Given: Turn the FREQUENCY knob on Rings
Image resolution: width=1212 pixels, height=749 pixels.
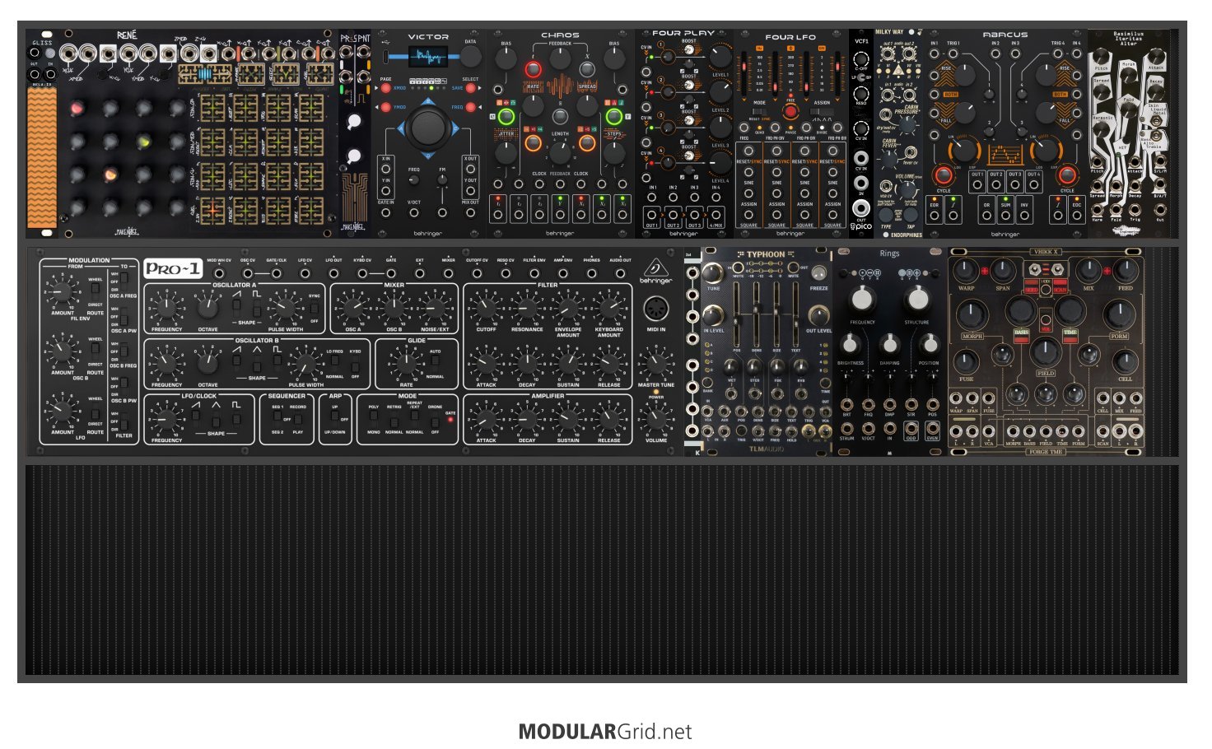Looking at the screenshot, I should click(x=862, y=298).
